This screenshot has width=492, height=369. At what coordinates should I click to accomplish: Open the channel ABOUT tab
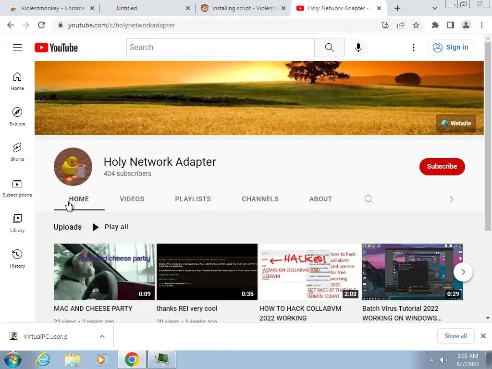coord(320,199)
